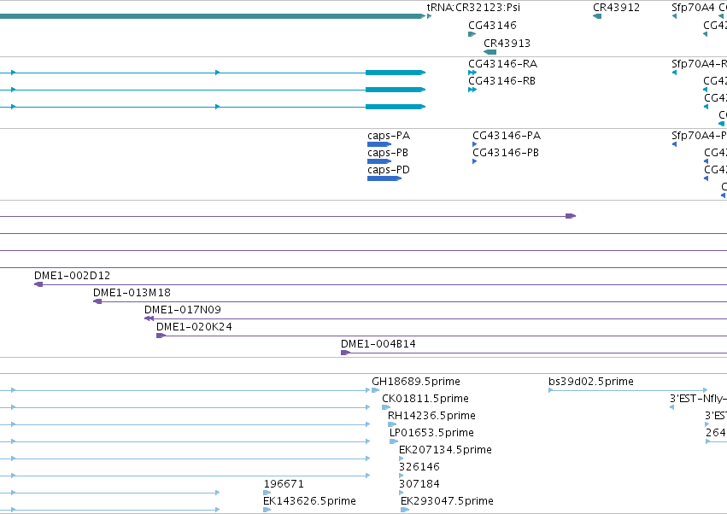Select the bs39d02.5prime EST label
Viewport: 727px width, 514px height.
tap(590, 382)
